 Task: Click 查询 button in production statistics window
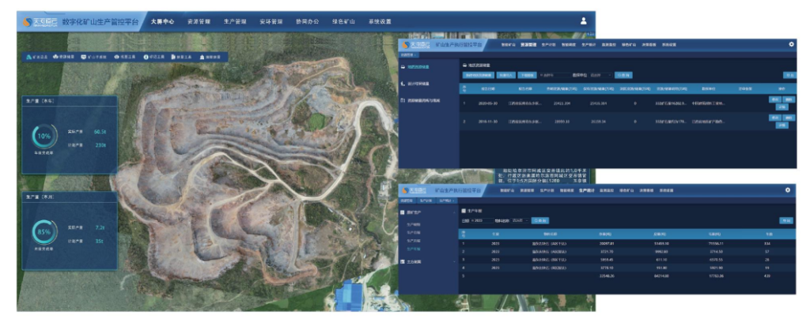tap(540, 221)
